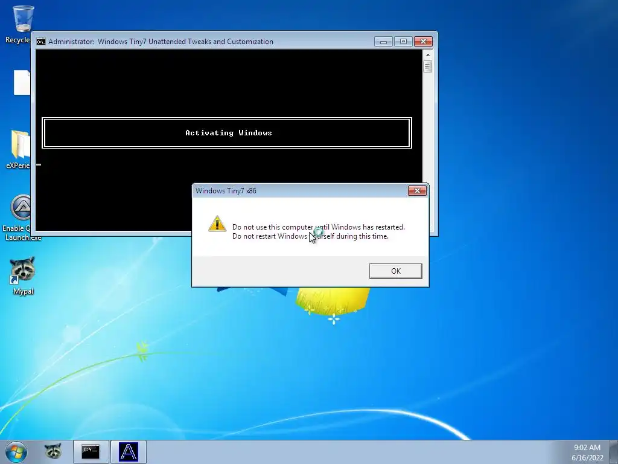Click the console scrollbar up arrow
The height and width of the screenshot is (464, 618).
(x=428, y=55)
